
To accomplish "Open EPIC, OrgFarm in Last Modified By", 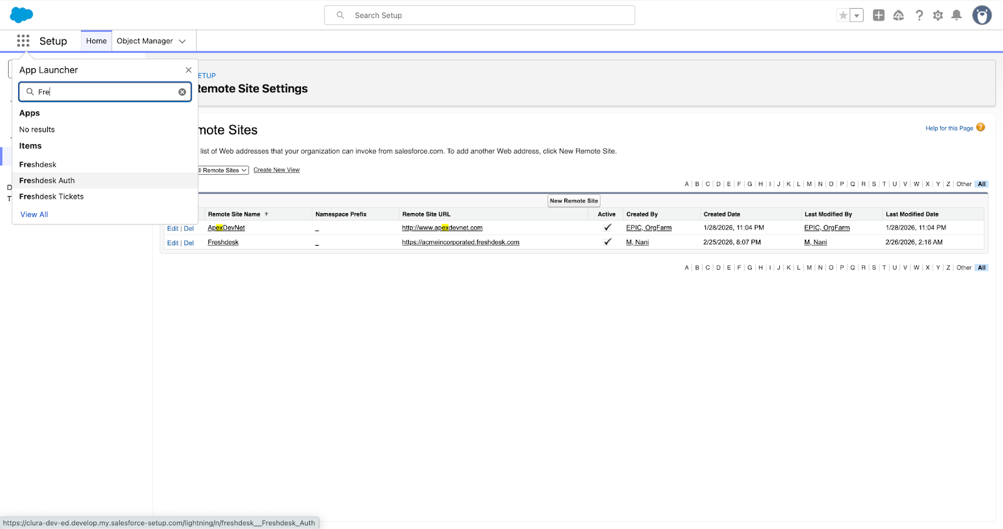I will [827, 228].
